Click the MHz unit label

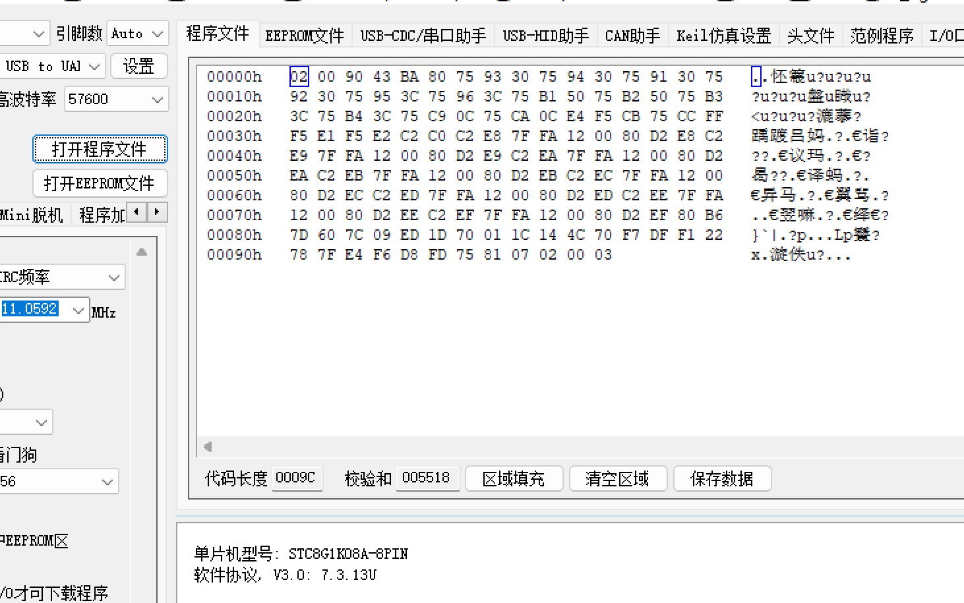(x=104, y=312)
